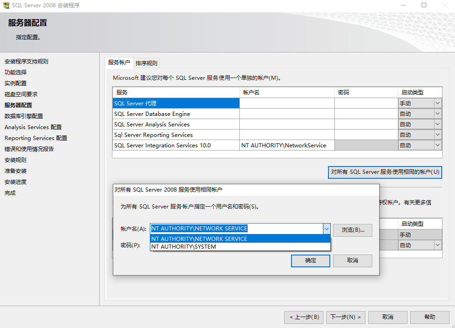
Task: Click the 服务 column header
Action: (x=176, y=93)
